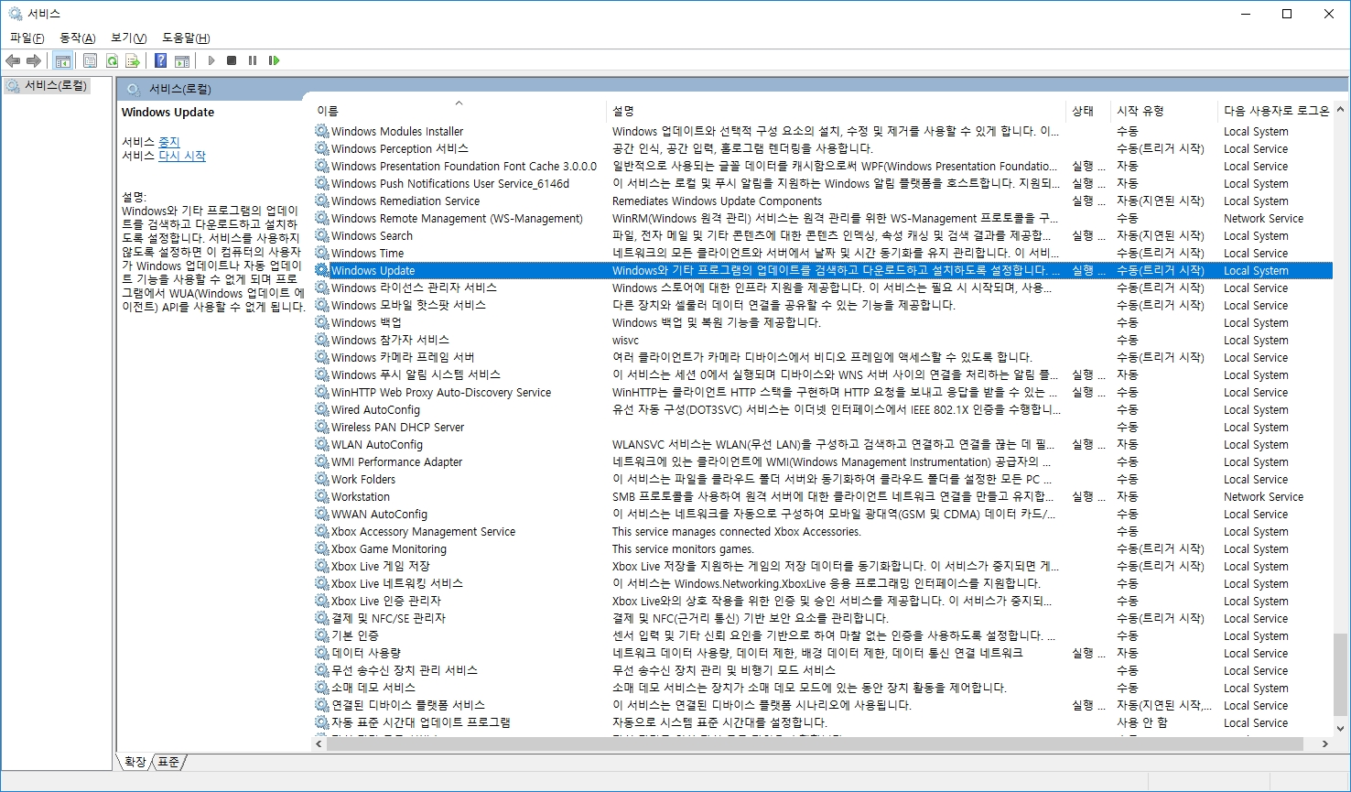This screenshot has height=792, width=1351.
Task: Select 연결된 디바이스 플랫폼 서비스 row
Action: coord(823,705)
